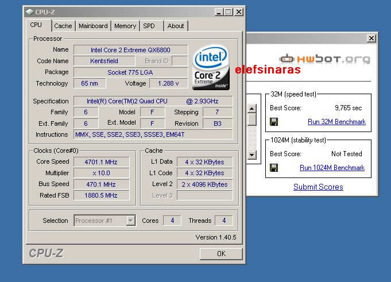Click the Name field Intel Core 2 Extreme QX6800
Image resolution: width=391 pixels, height=282 pixels.
click(130, 50)
